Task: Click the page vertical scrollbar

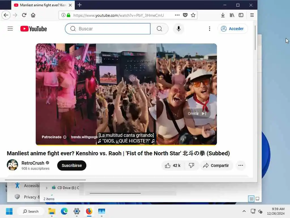Action: coord(255,38)
